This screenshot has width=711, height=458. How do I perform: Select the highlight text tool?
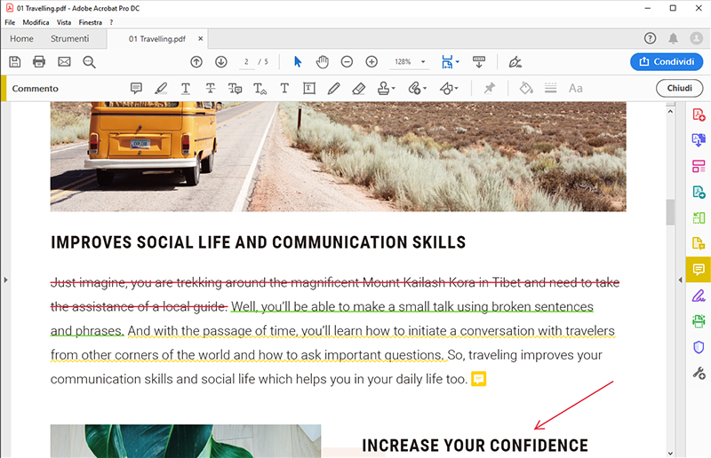pyautogui.click(x=161, y=89)
